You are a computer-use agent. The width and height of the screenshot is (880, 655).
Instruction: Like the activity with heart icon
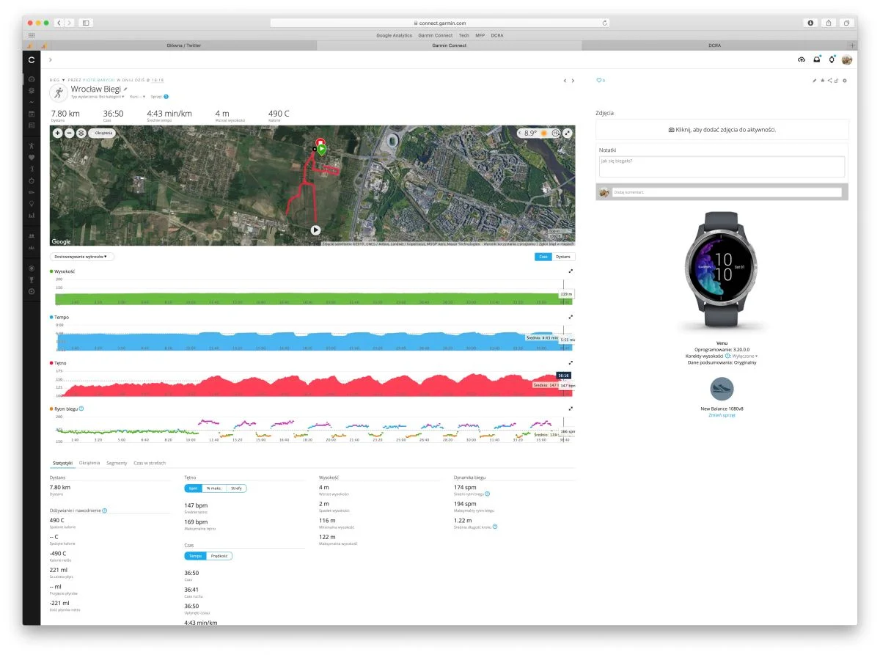[598, 80]
